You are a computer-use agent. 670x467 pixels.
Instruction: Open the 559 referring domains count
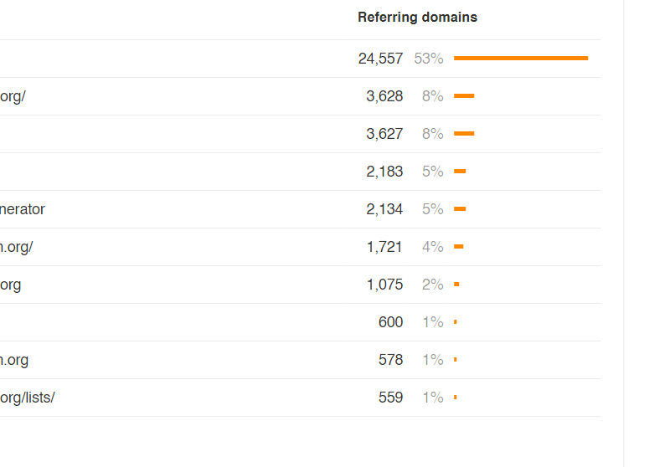pos(390,398)
